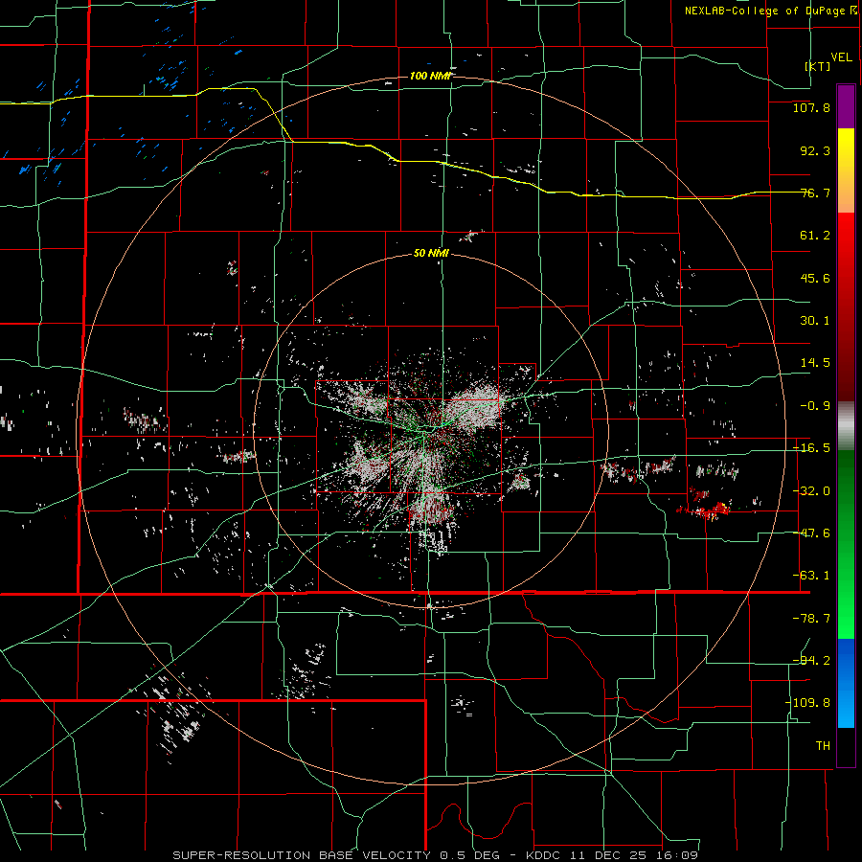Click the 76.7 velocity scale value
The image size is (862, 862).
click(815, 193)
